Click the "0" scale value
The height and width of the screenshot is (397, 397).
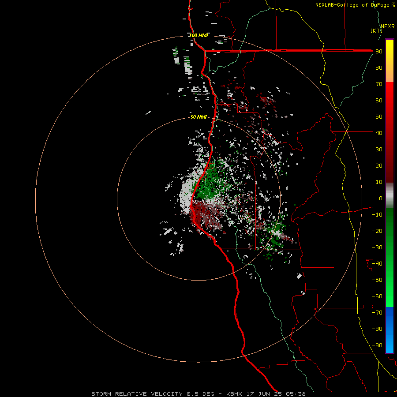[x=380, y=198]
